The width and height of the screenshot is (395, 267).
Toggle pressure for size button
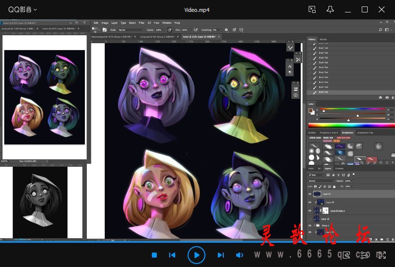[234, 30]
